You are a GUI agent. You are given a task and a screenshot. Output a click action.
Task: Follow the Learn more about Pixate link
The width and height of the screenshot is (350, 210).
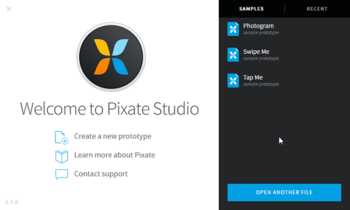tap(114, 155)
